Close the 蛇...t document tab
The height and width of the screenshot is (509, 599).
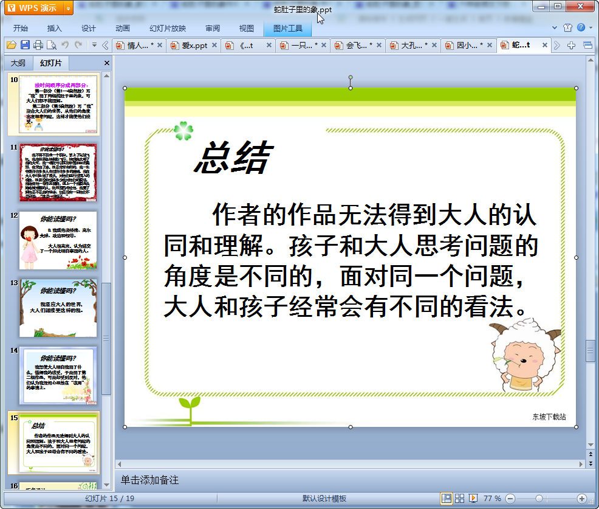pos(545,45)
